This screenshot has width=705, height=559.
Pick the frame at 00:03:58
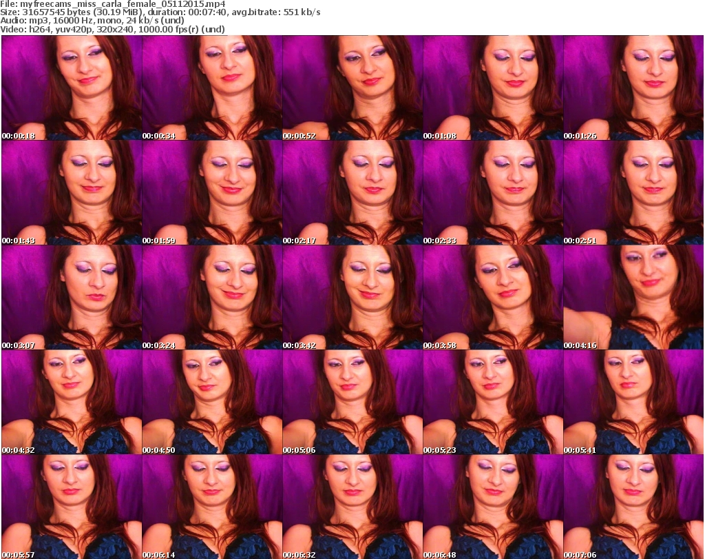coord(493,298)
